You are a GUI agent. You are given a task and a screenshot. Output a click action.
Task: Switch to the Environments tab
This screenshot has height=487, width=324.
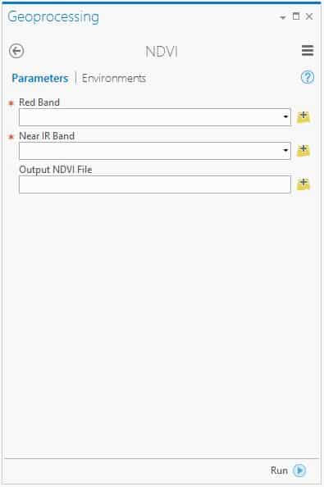pos(114,78)
